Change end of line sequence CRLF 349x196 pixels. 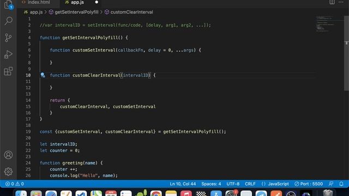point(250,184)
